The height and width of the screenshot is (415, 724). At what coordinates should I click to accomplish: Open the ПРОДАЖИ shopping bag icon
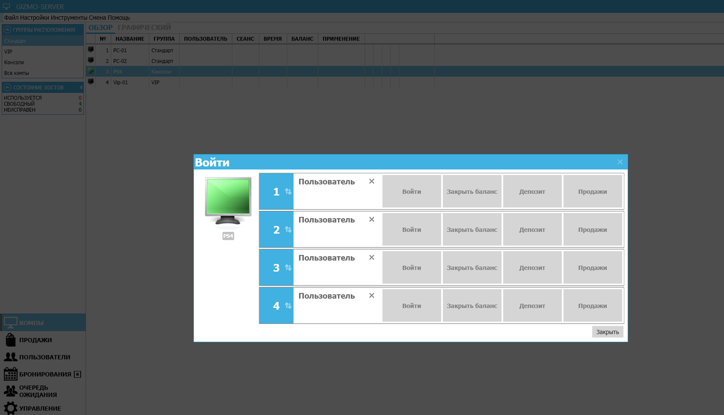pos(10,340)
